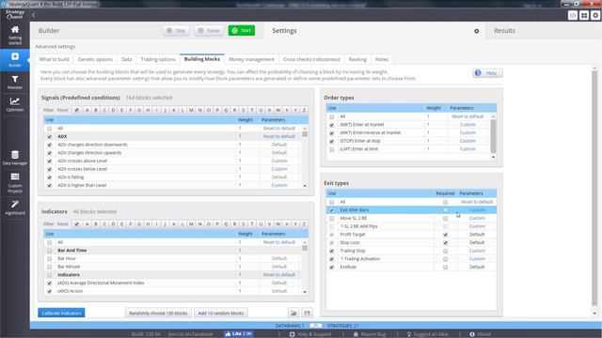
Task: Click the Facebook Like button
Action: [238, 334]
